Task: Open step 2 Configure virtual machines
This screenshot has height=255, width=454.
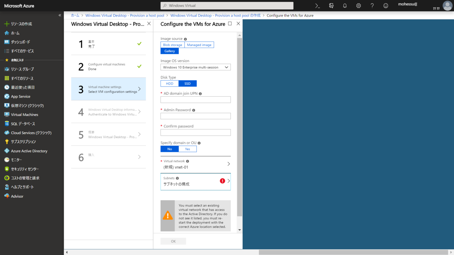Action: pyautogui.click(x=109, y=66)
